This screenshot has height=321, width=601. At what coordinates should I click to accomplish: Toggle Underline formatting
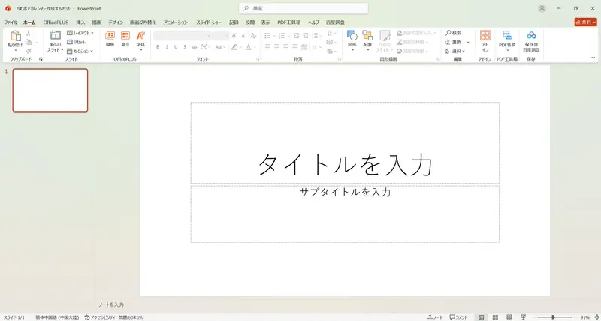176,47
